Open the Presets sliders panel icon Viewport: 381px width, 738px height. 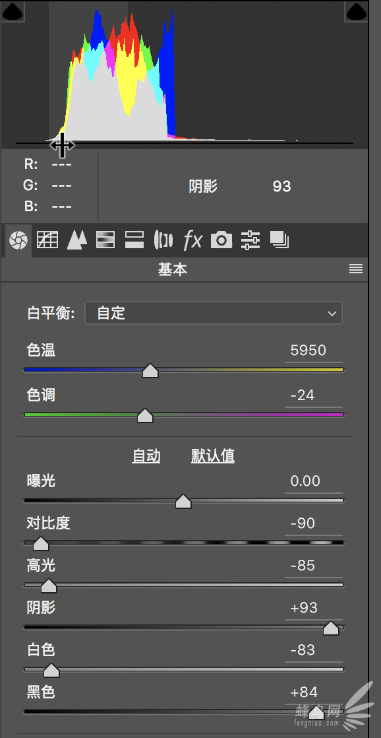tap(250, 240)
